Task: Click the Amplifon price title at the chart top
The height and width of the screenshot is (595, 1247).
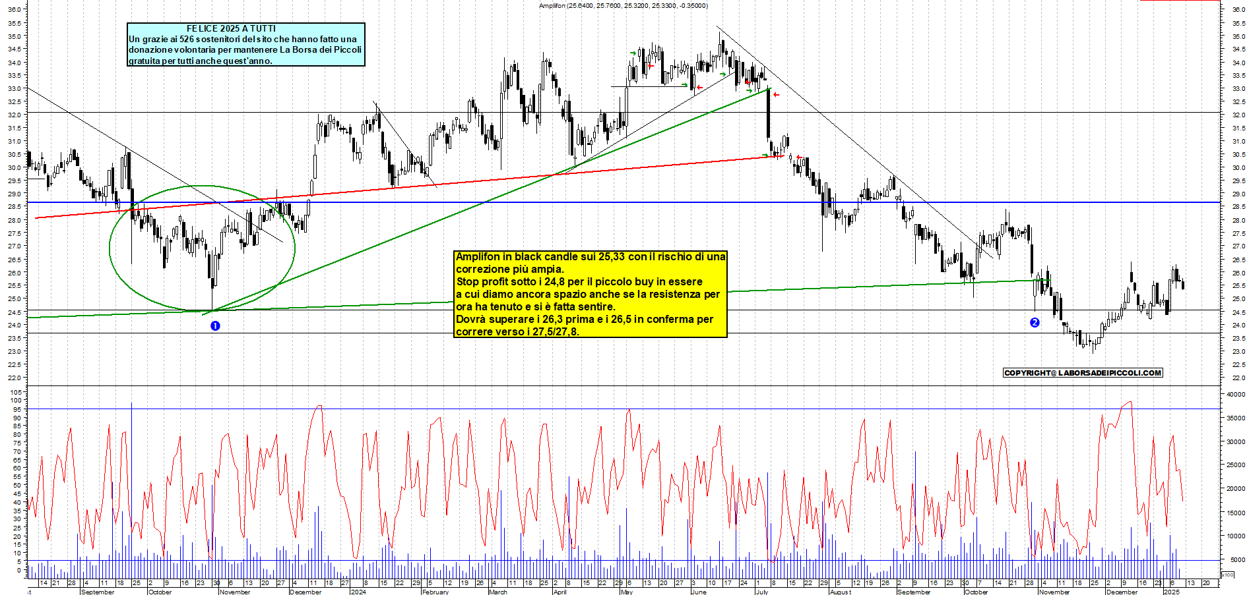Action: (x=623, y=5)
